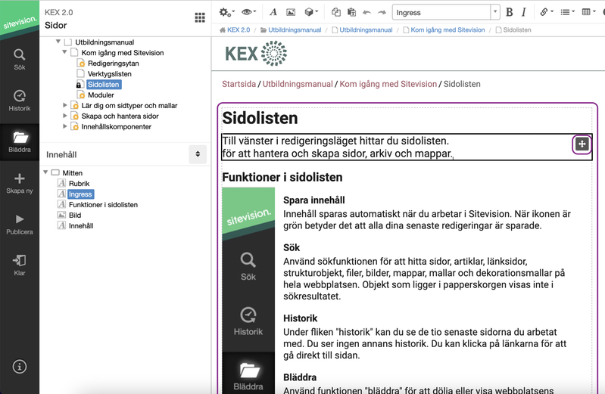Click the copy icon in toolbar
This screenshot has width=605, height=394.
click(336, 12)
